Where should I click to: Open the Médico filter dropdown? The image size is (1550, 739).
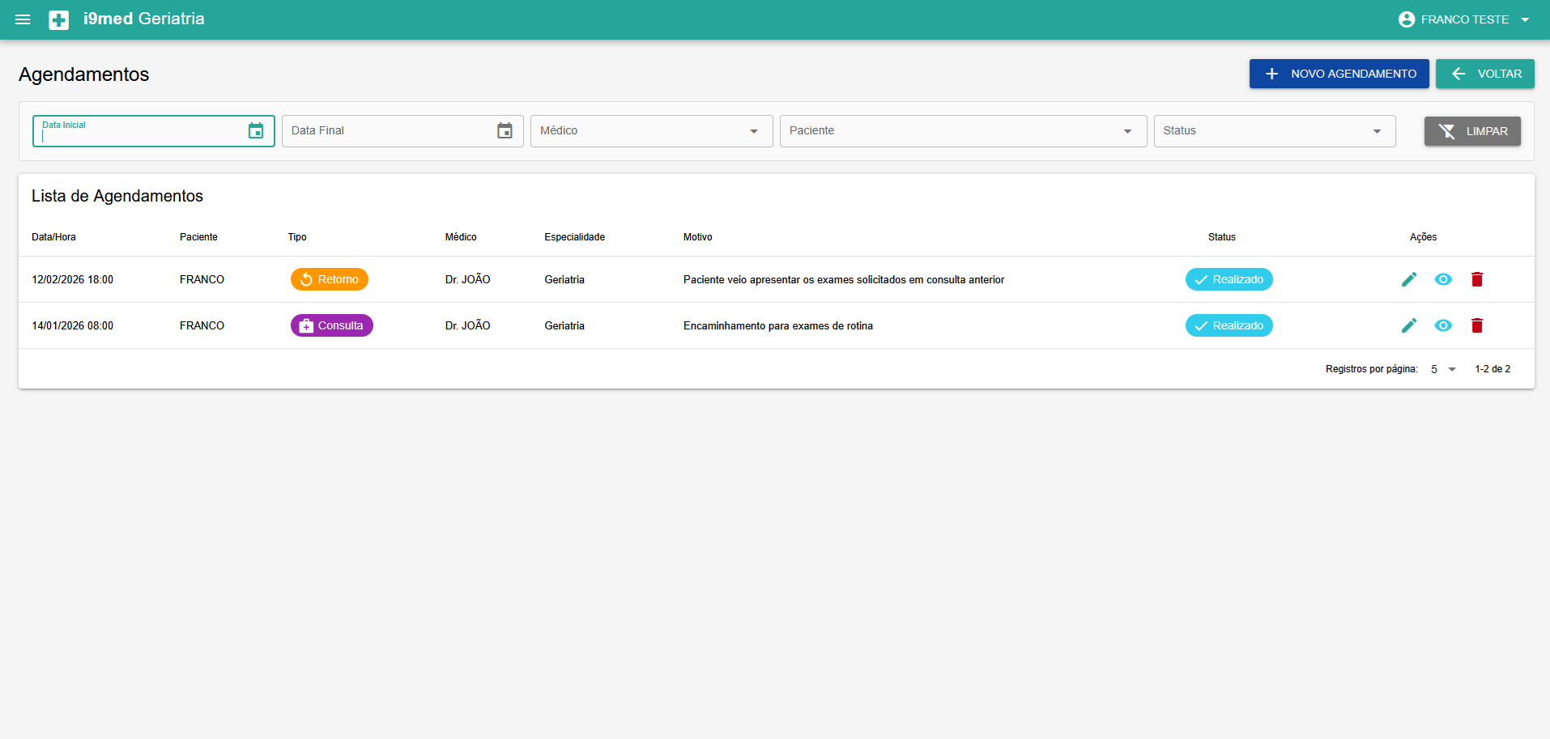(651, 131)
